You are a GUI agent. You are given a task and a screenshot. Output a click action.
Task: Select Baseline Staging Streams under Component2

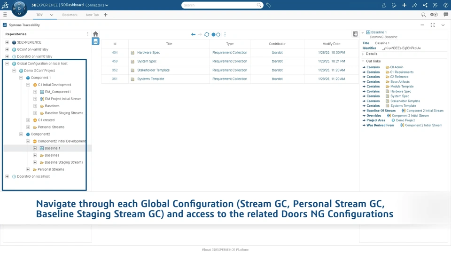coord(63,162)
